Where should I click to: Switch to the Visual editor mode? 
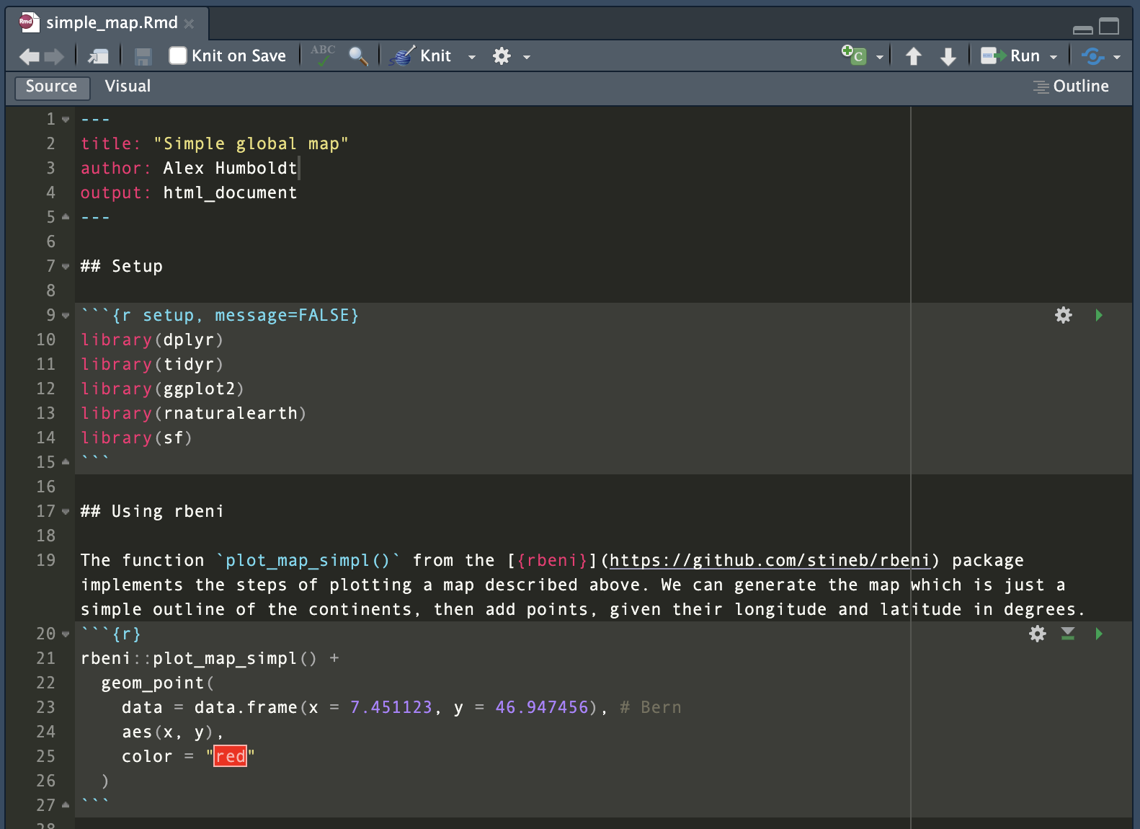[x=128, y=87]
